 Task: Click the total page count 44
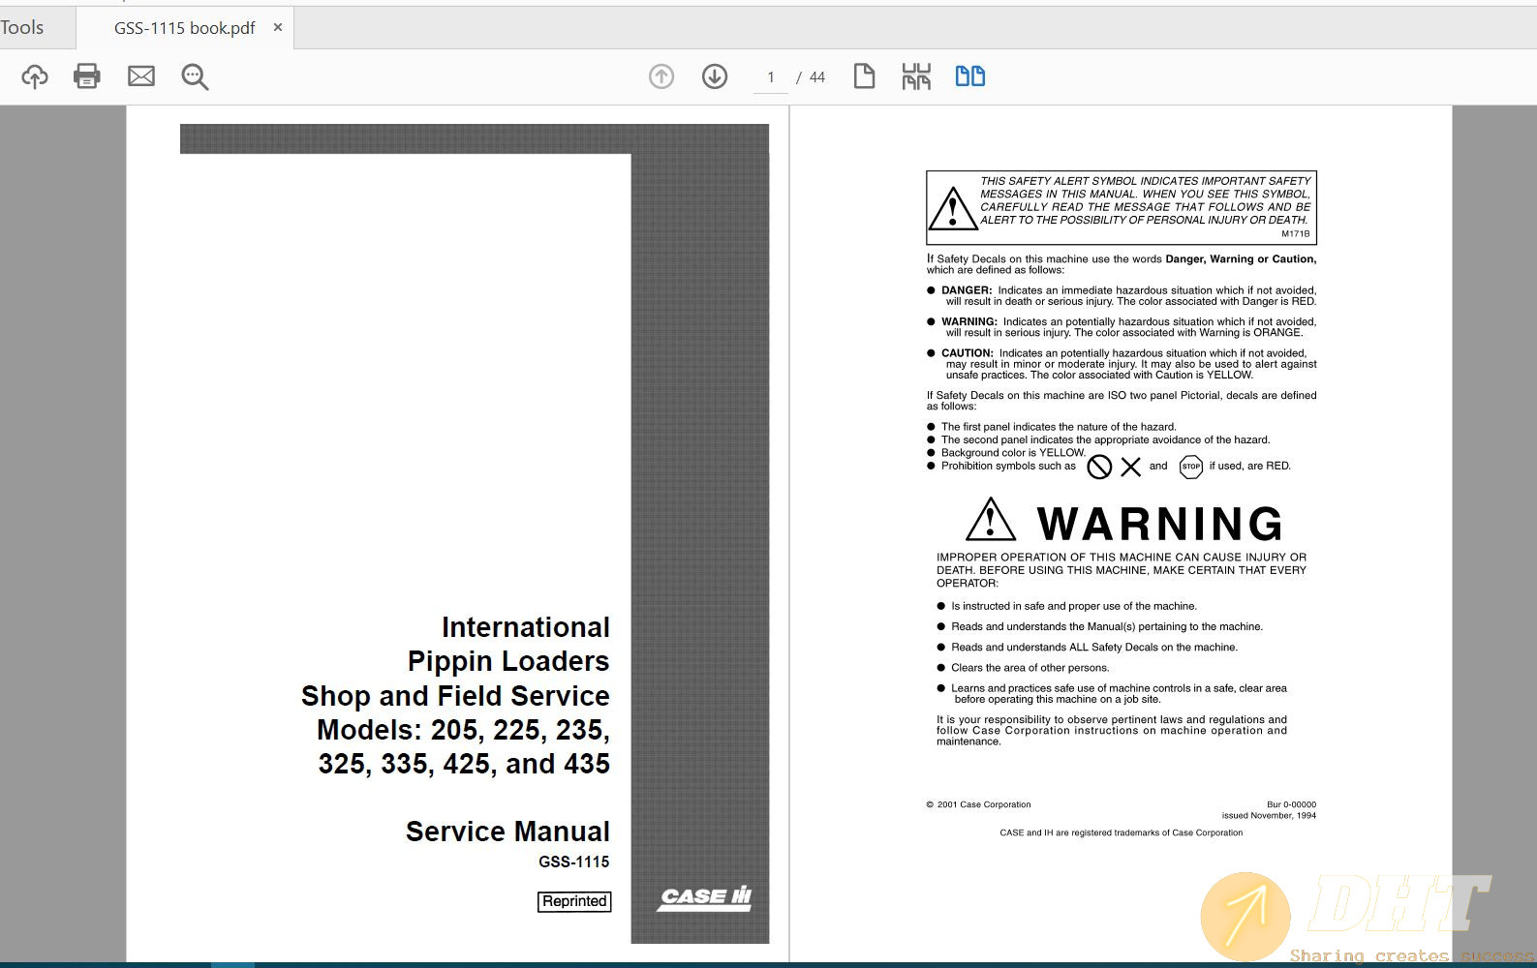[x=817, y=77]
